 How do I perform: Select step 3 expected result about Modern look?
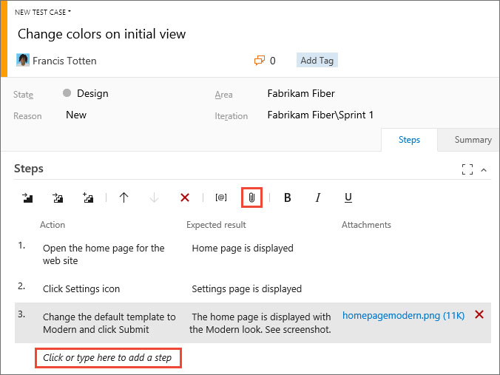[260, 322]
